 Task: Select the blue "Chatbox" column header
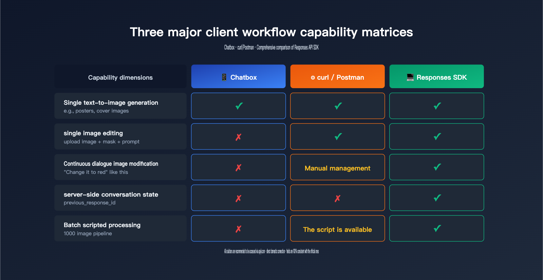click(x=239, y=77)
